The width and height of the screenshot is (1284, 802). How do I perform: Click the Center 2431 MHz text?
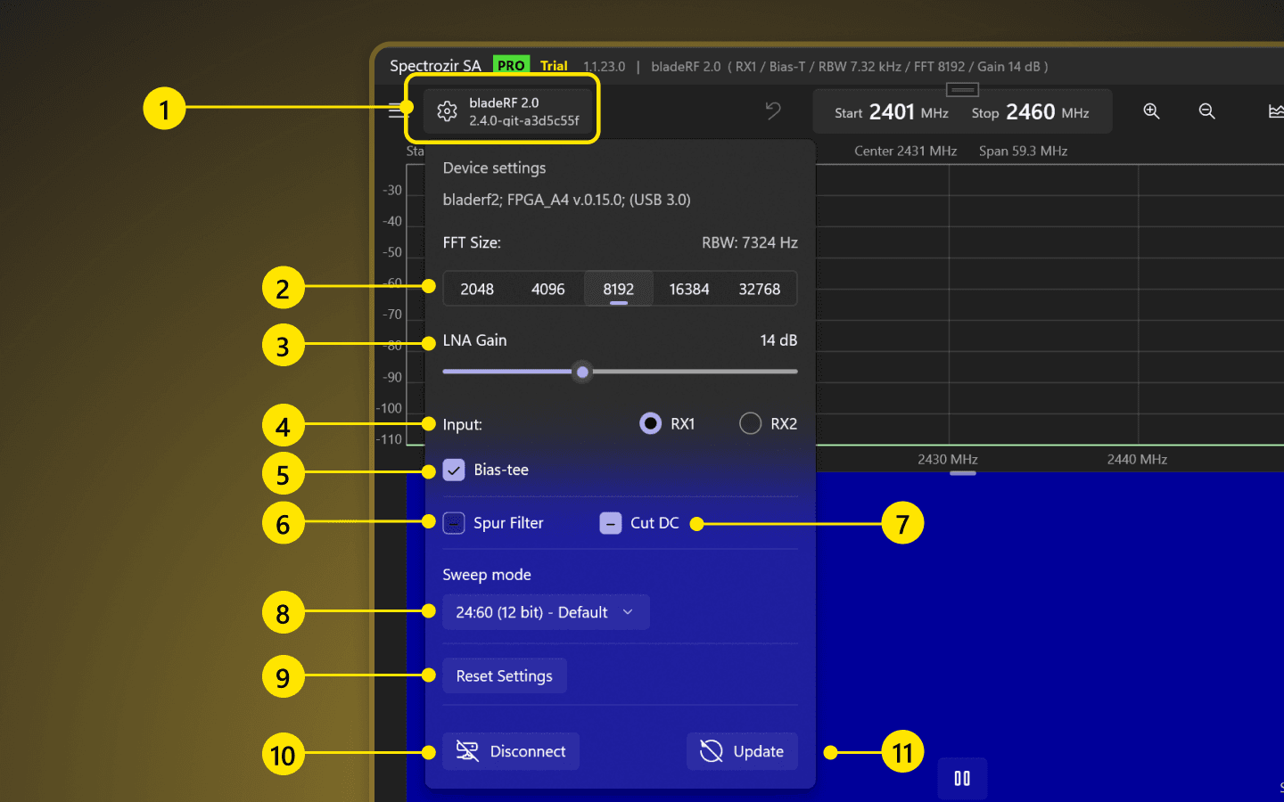coord(906,151)
